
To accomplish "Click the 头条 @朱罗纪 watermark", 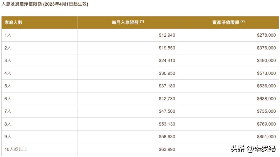I will [x=253, y=149].
